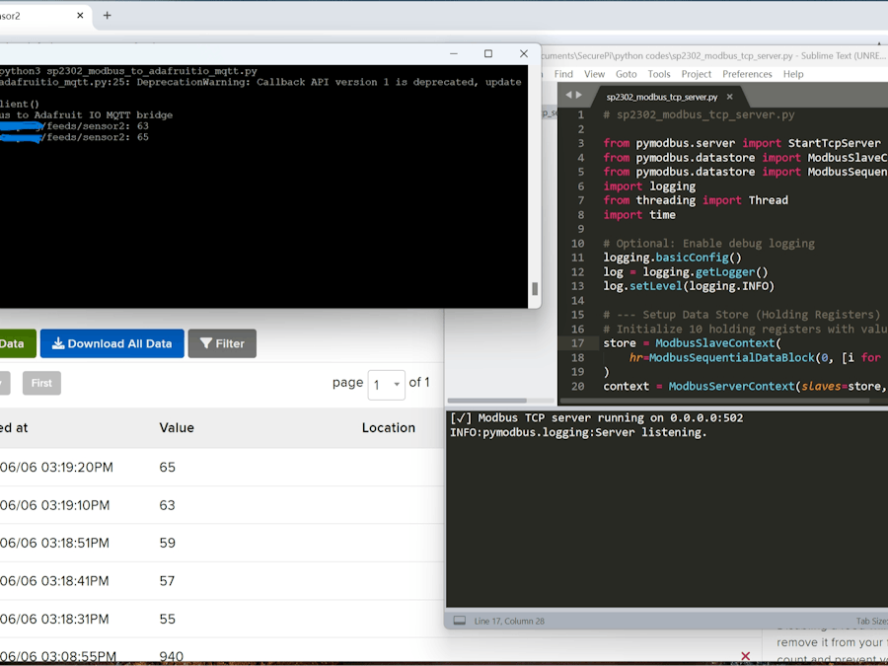Click the previous tab arrow in Sublime

(567, 96)
